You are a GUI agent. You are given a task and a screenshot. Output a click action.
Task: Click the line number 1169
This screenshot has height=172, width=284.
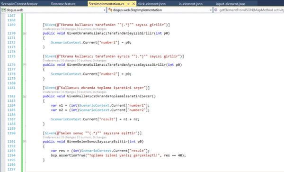coord(11,25)
